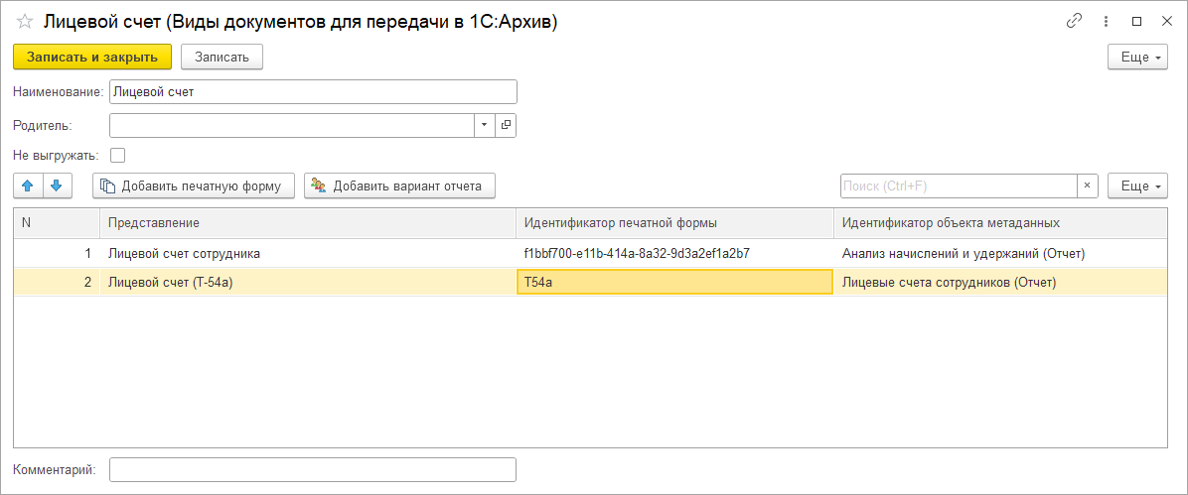Open the three-dot window menu
This screenshot has height=495, width=1188.
(x=1106, y=21)
